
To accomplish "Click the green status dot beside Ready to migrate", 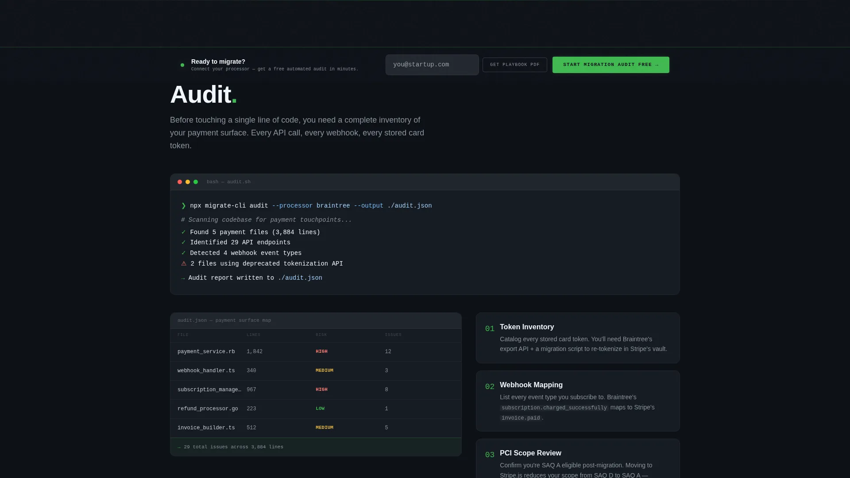I will [182, 65].
